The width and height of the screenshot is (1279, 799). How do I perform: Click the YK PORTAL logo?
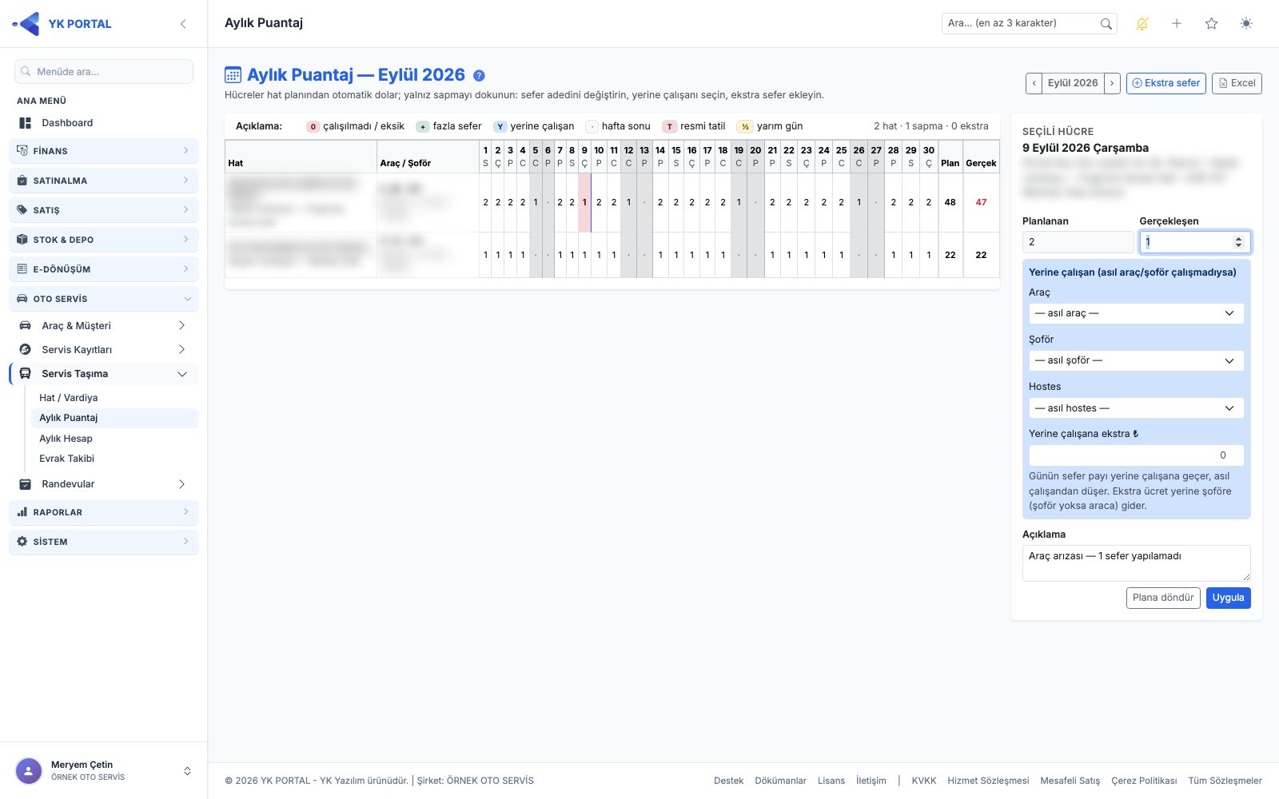(x=62, y=24)
